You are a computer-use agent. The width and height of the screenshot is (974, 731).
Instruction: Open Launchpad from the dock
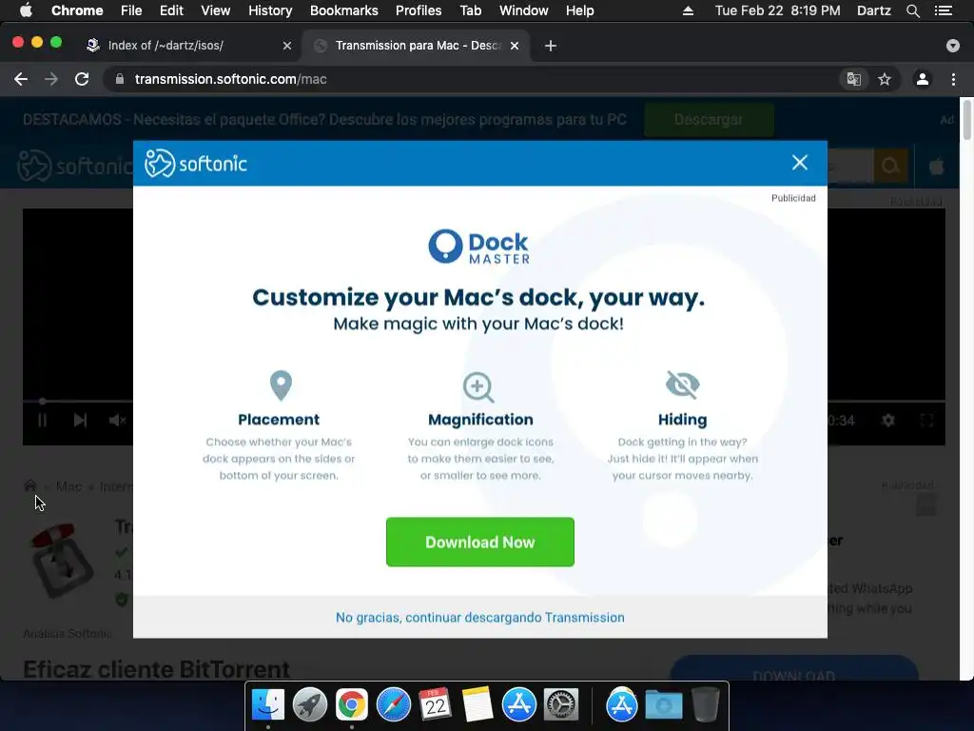click(309, 705)
